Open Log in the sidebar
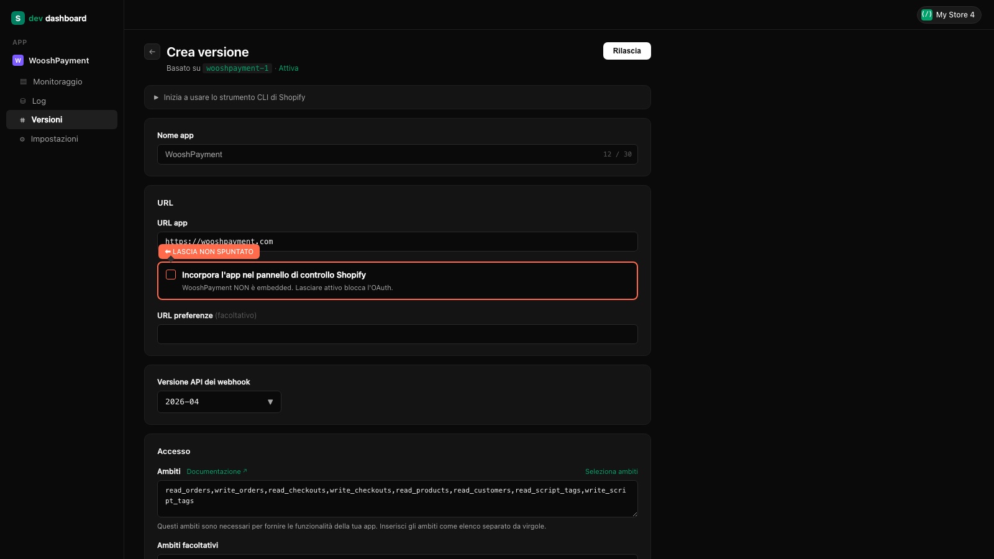 tap(62, 101)
